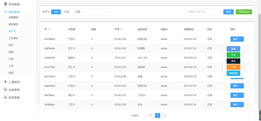Open 10条/页 page size selector
Image resolution: width=261 pixels, height=121 pixels.
pos(136,115)
